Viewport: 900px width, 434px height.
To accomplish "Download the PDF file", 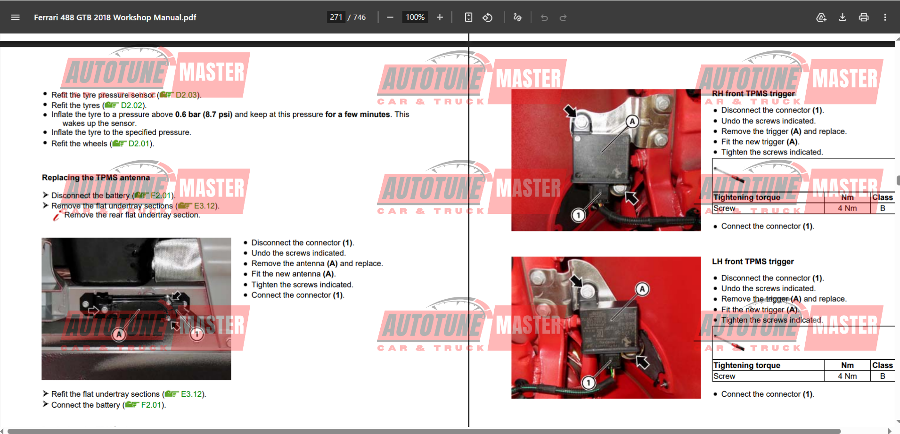I will click(843, 17).
